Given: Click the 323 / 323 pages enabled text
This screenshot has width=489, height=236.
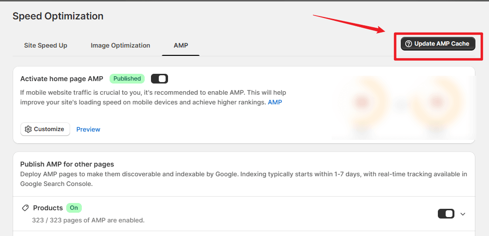Looking at the screenshot, I should tap(88, 220).
